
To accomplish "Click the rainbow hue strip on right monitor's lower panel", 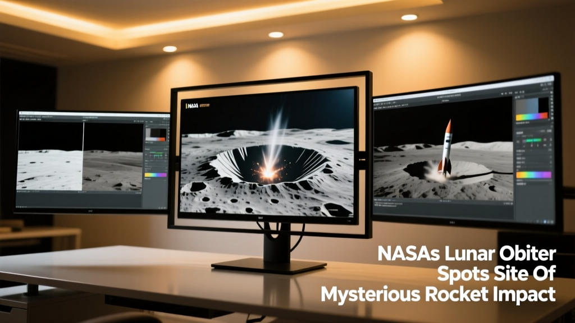I will point(533,175).
